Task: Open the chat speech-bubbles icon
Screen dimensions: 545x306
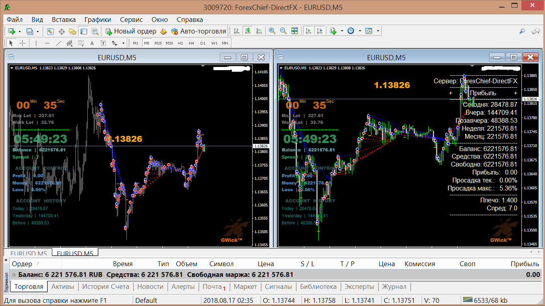Action: pyautogui.click(x=535, y=31)
